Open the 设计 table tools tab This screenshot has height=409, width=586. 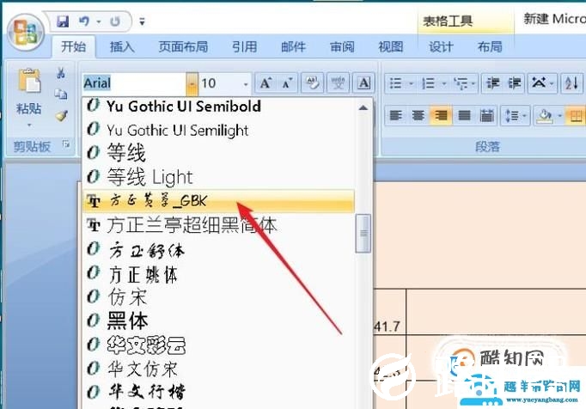point(441,46)
